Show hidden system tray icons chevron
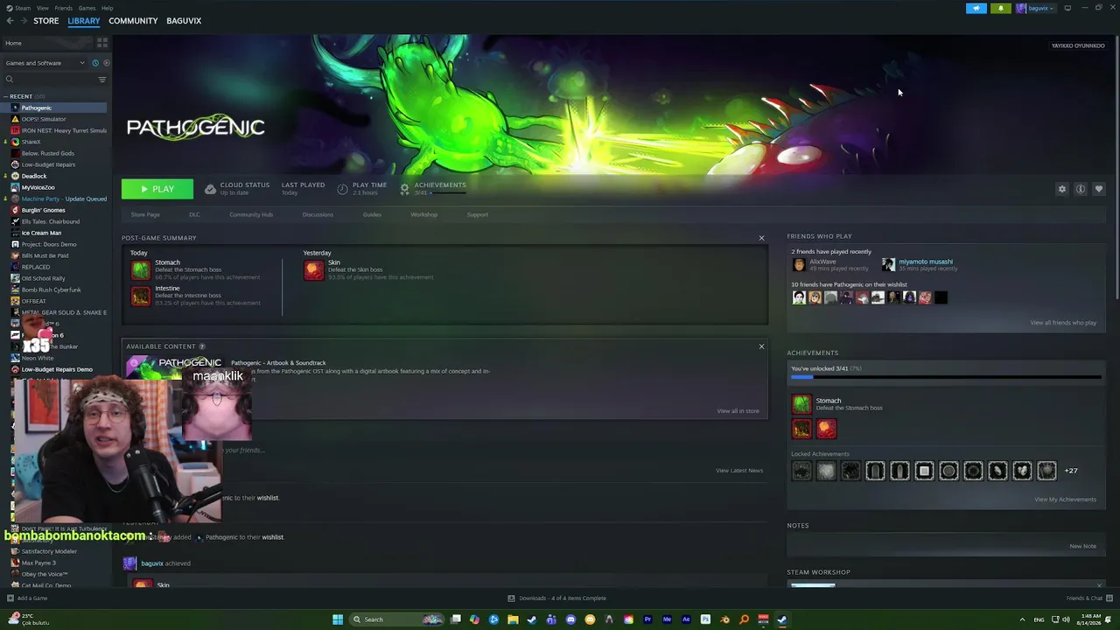The height and width of the screenshot is (630, 1120). click(1022, 619)
